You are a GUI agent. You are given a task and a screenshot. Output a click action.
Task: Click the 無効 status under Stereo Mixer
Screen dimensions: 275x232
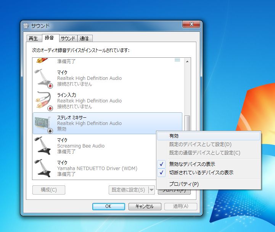pos(62,129)
